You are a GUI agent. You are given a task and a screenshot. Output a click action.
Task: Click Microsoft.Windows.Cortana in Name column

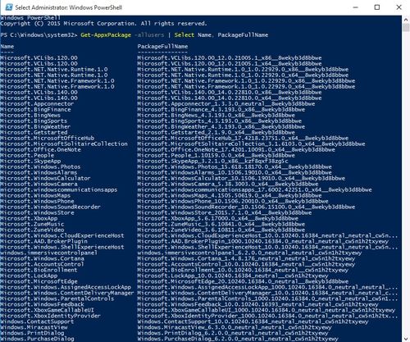pyautogui.click(x=42, y=259)
